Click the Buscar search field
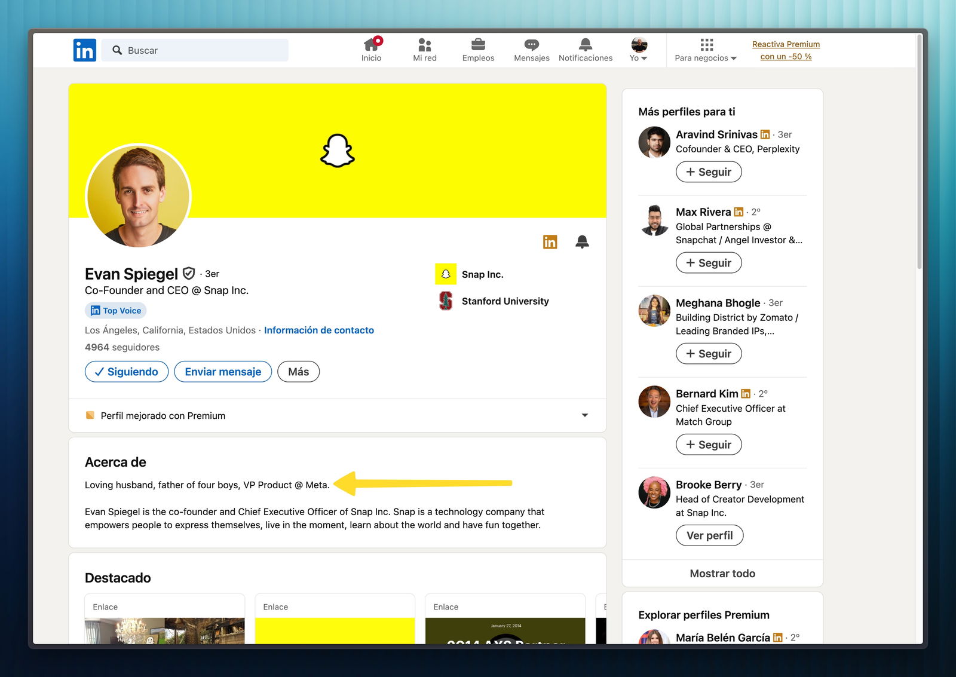The height and width of the screenshot is (677, 956). click(195, 50)
